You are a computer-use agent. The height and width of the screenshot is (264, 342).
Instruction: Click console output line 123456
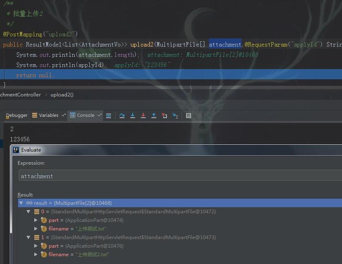click(x=20, y=139)
